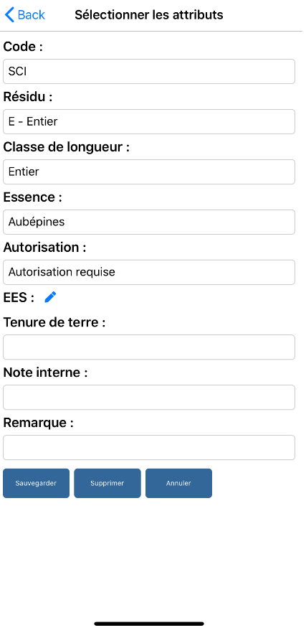Tap the iOS home indicator bar
Screen dimensions: 306x633
tap(149, 624)
